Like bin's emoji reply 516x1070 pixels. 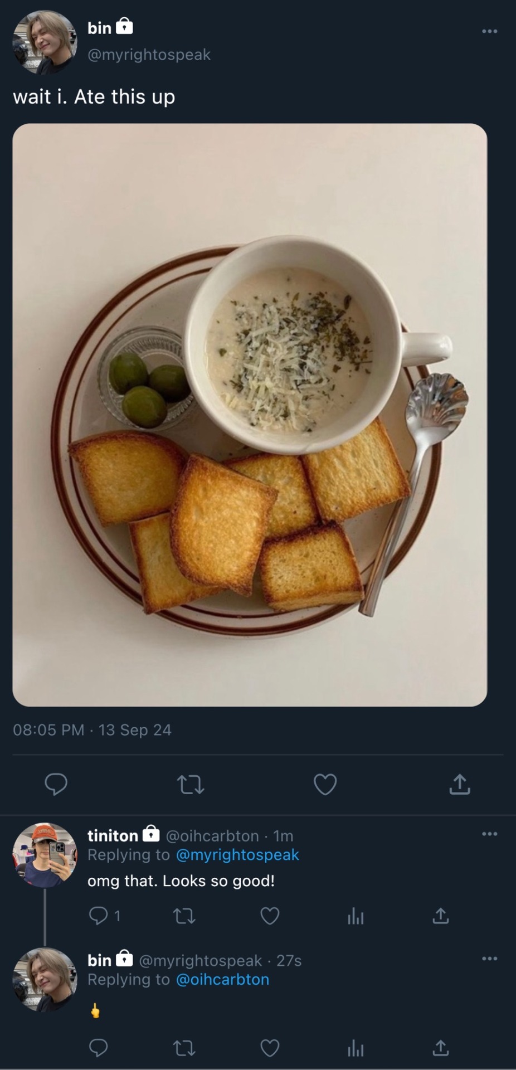tap(270, 1048)
